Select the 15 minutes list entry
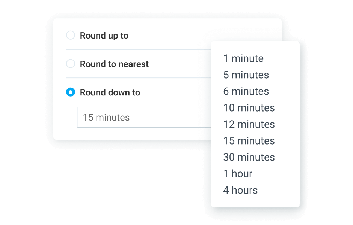Image resolution: width=353 pixels, height=225 pixels. [249, 141]
